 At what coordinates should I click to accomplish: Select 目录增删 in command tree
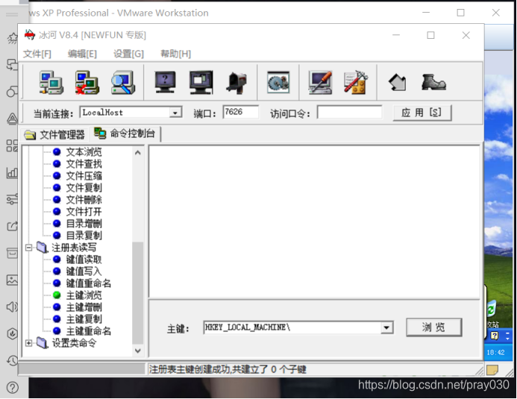[x=84, y=224]
